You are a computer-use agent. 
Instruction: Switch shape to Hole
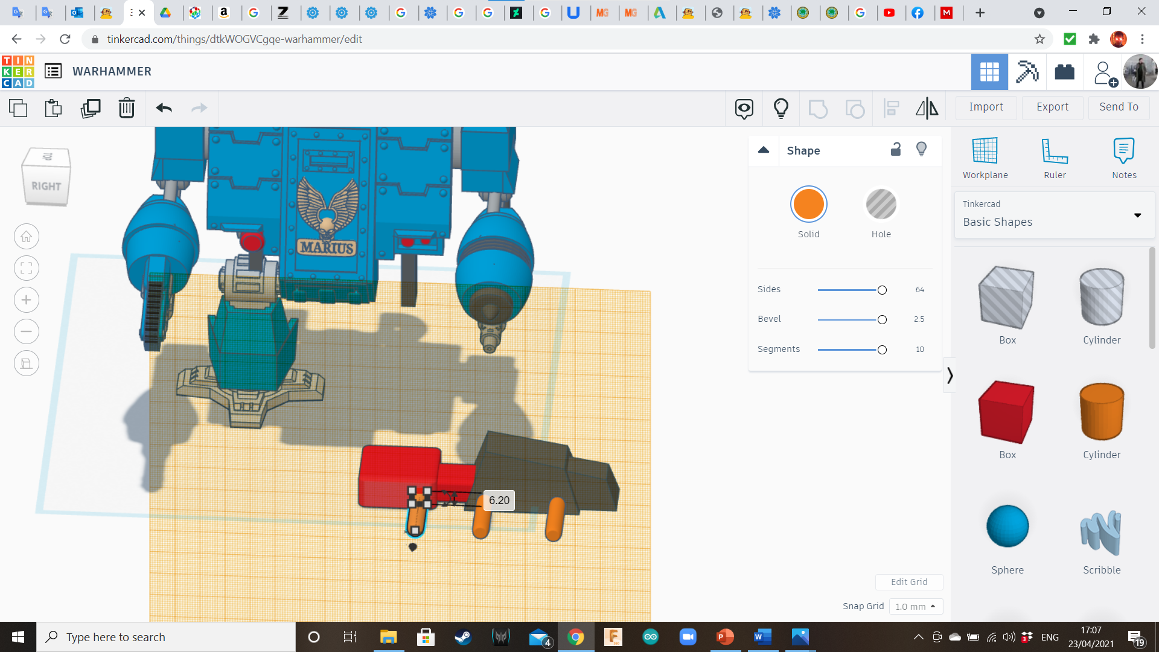[881, 204]
